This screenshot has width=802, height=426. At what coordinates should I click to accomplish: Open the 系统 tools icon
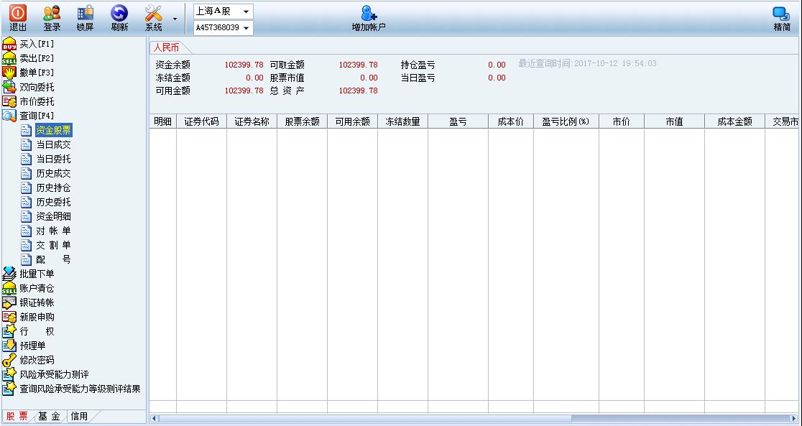tap(153, 14)
